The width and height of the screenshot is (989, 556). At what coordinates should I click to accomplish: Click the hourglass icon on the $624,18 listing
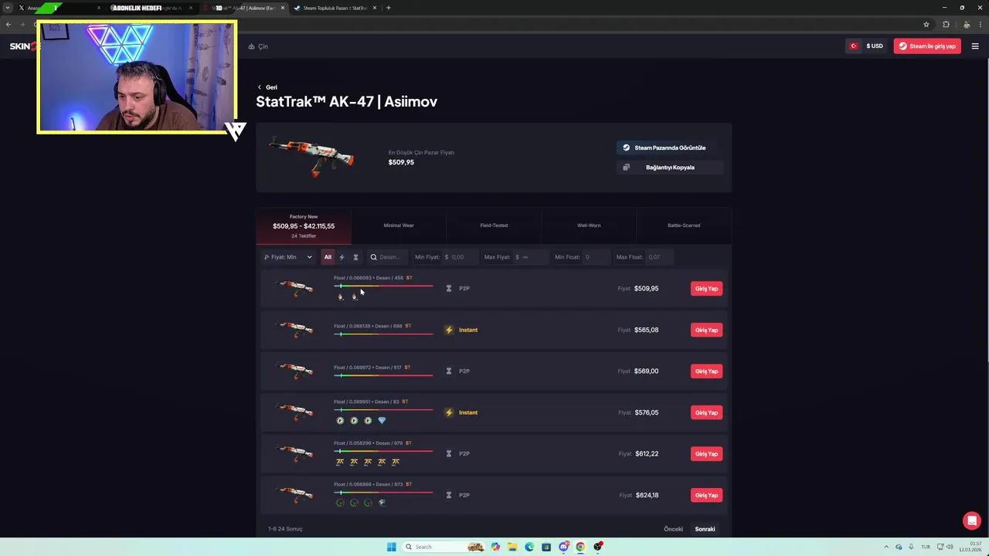pyautogui.click(x=449, y=495)
